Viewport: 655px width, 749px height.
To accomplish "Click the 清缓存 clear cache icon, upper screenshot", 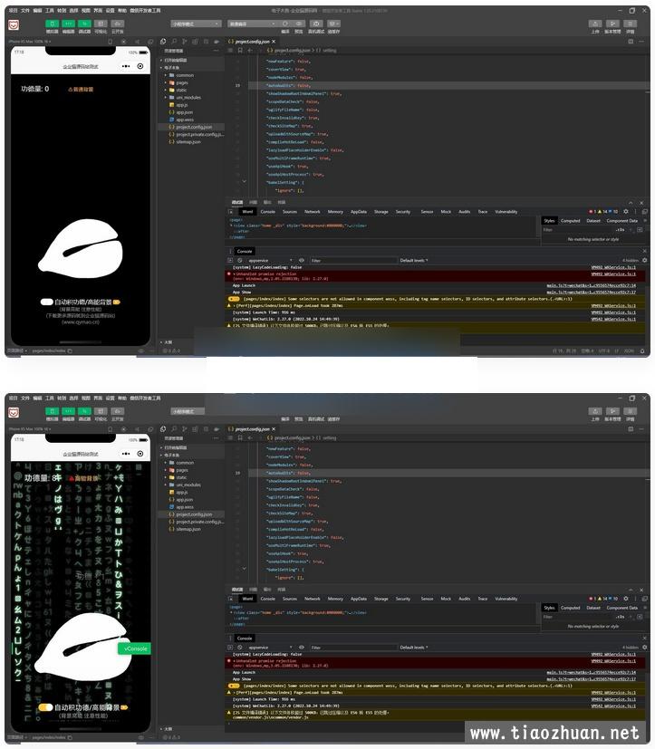I will [x=333, y=24].
